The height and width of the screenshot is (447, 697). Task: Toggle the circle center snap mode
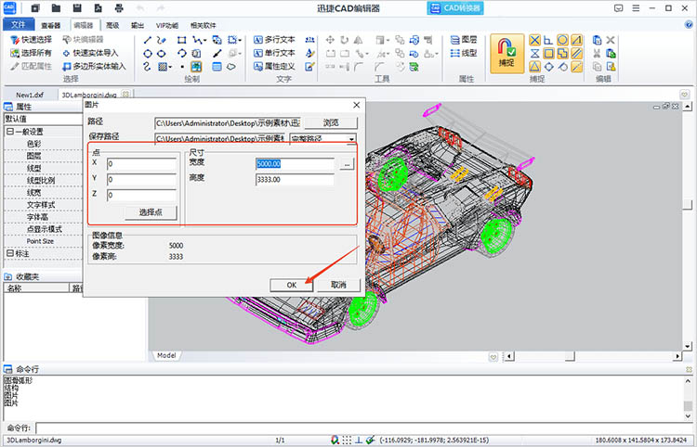(563, 41)
